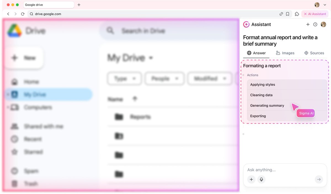Reload the page with the refresh icon
This screenshot has height=194, width=331.
(23, 14)
